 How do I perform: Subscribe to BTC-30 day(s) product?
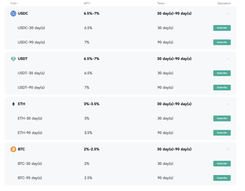222,164
